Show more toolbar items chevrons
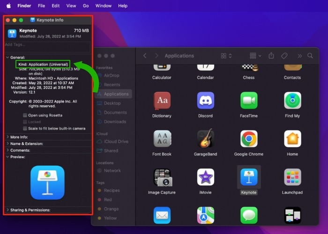Viewport: 328px width, 234px height. tap(299, 56)
